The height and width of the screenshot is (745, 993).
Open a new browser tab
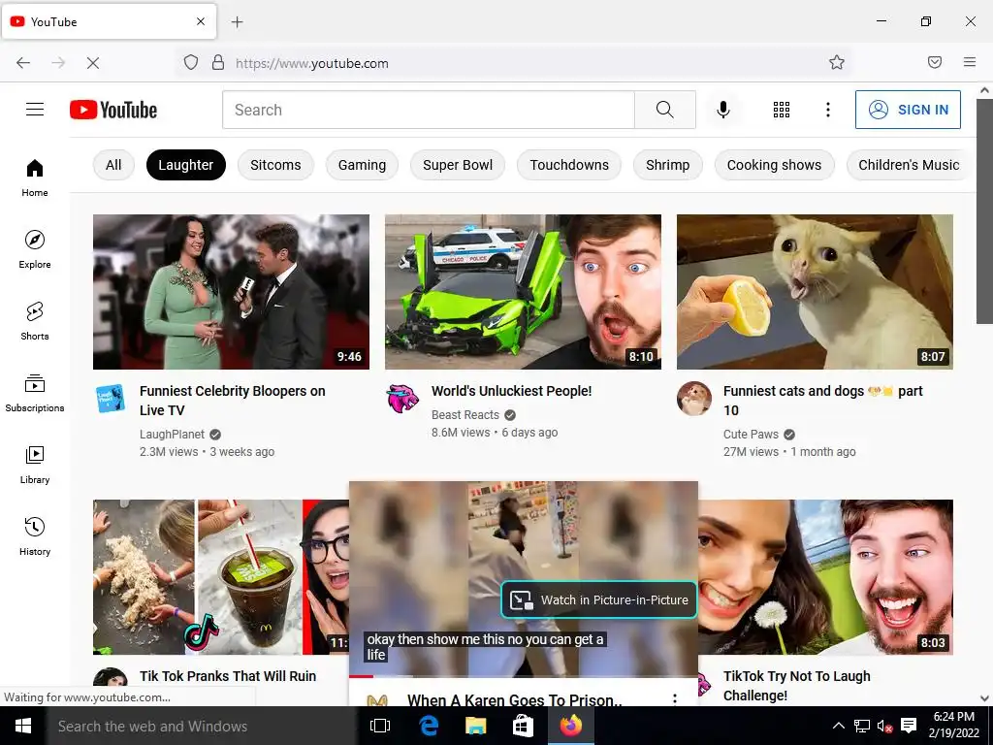[237, 22]
